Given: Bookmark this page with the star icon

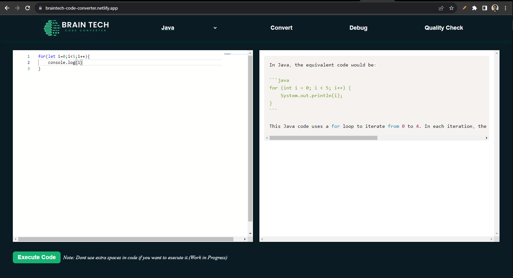Looking at the screenshot, I should [451, 8].
